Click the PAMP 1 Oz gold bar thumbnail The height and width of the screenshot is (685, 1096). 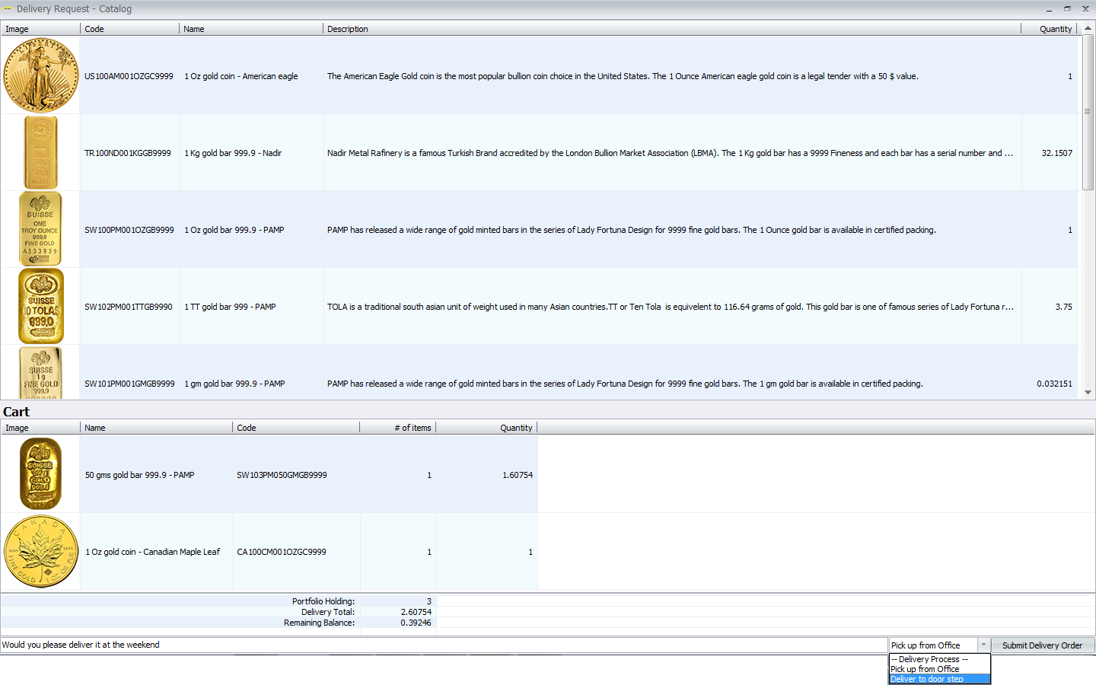pyautogui.click(x=41, y=229)
